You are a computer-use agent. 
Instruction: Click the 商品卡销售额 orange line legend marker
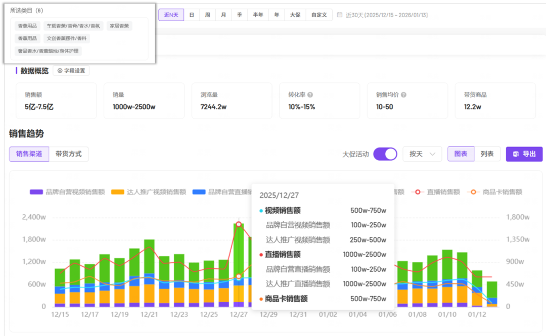[x=473, y=192]
